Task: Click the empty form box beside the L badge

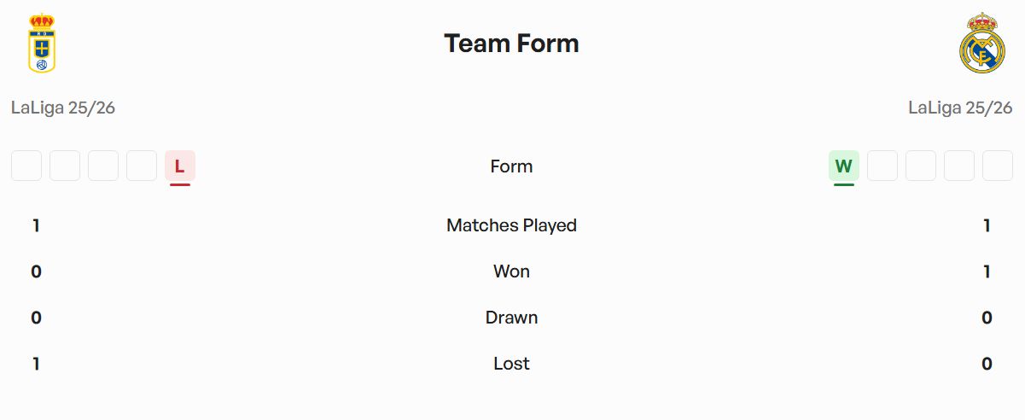Action: pyautogui.click(x=142, y=166)
